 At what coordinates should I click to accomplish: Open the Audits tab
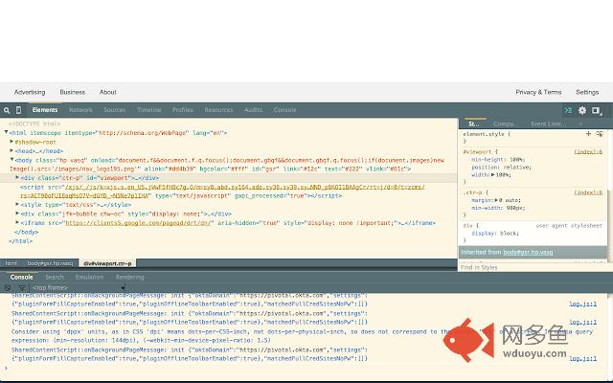253,110
